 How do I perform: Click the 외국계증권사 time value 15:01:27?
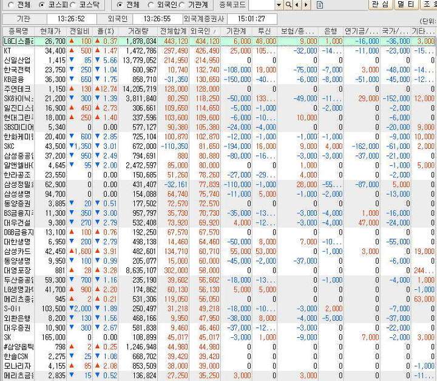(x=251, y=19)
